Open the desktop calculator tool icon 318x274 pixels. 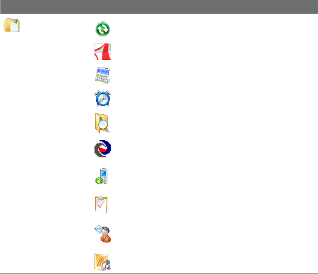[102, 76]
